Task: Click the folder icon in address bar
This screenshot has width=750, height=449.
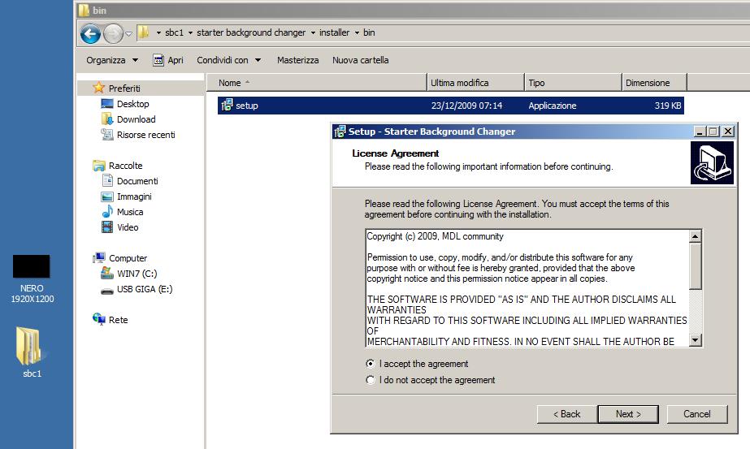Action: 143,32
